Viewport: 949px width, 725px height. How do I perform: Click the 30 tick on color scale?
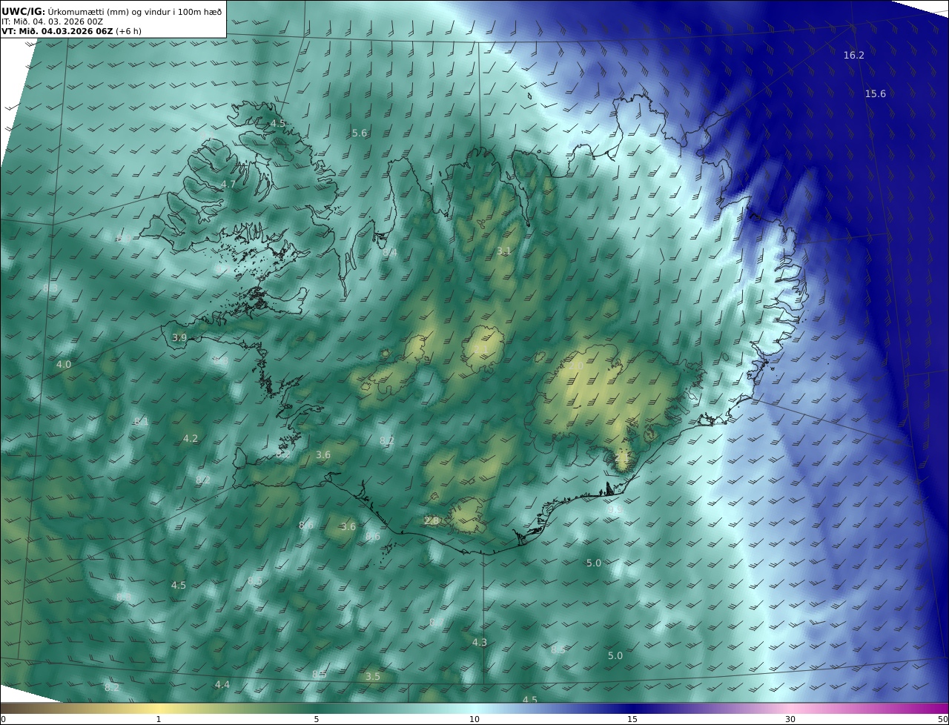(790, 719)
